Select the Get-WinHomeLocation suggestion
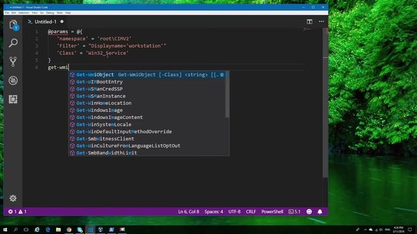 click(x=147, y=103)
